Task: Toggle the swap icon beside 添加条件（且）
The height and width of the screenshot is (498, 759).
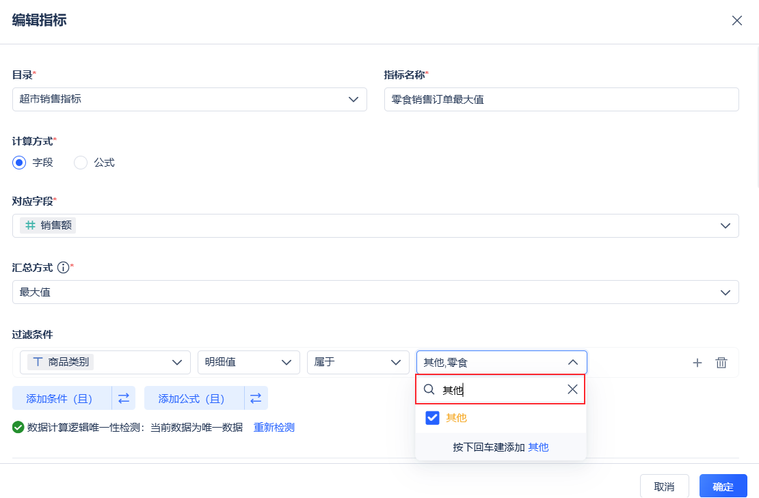Action: [x=124, y=398]
